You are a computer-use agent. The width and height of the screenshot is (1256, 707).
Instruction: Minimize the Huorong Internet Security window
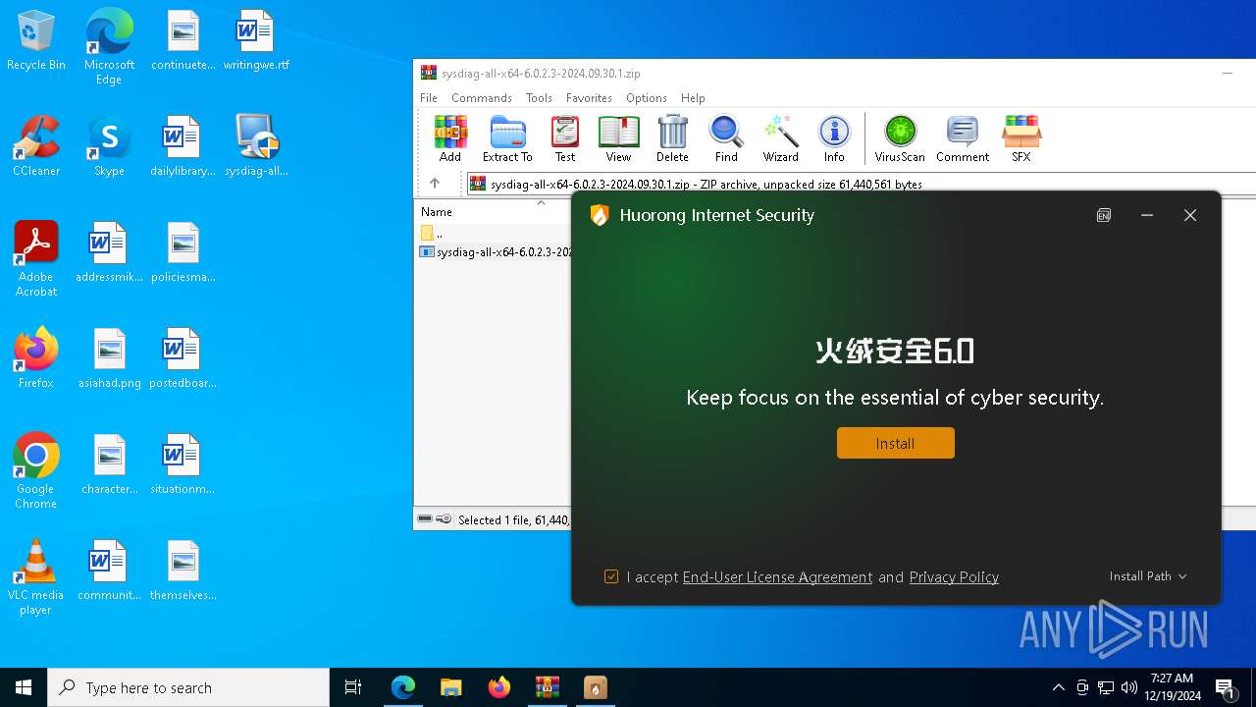pyautogui.click(x=1147, y=215)
